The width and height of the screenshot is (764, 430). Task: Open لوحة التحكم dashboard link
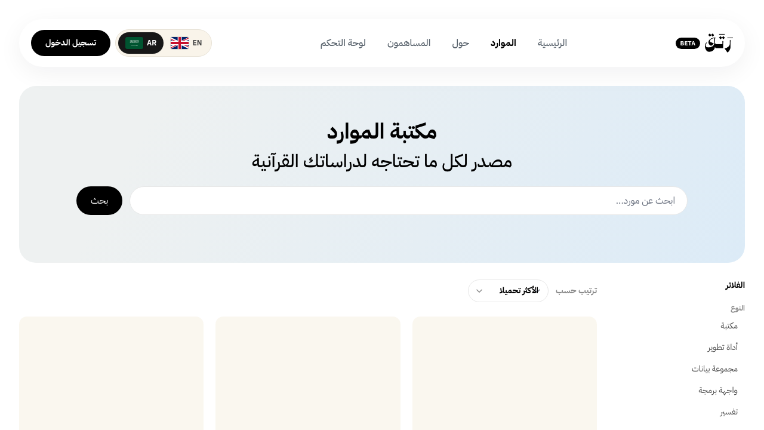tap(343, 43)
